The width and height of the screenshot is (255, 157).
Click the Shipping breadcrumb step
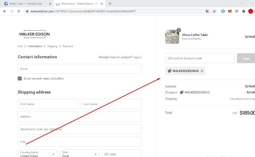point(52,46)
